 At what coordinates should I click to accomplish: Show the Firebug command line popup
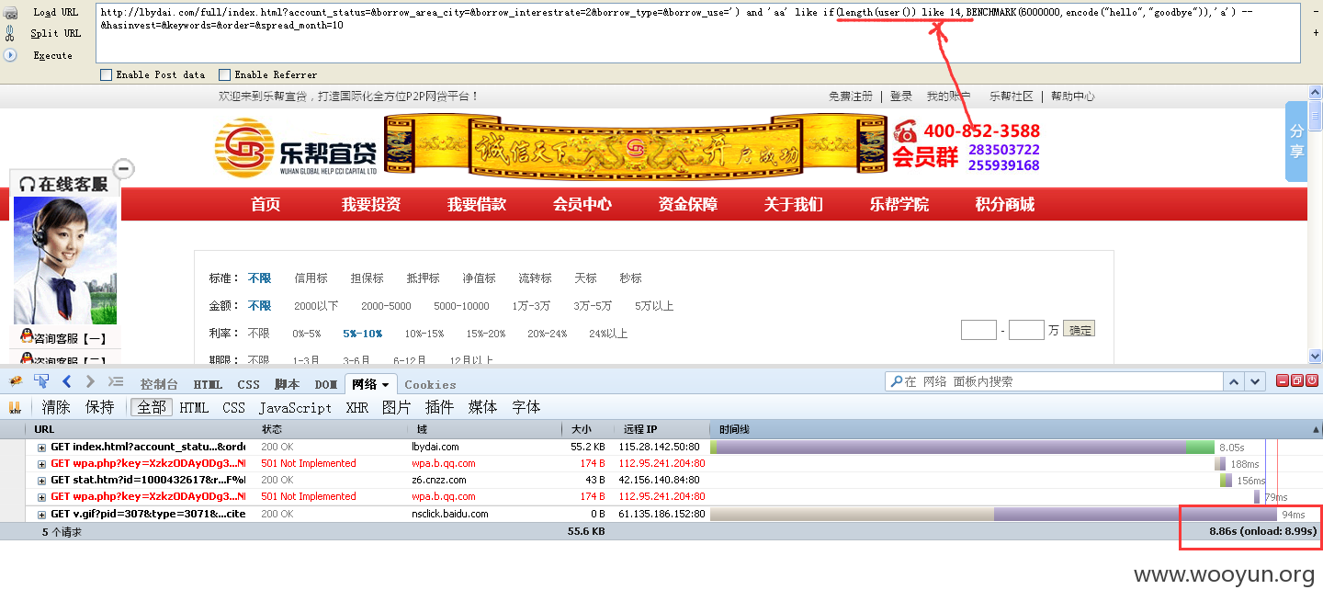[116, 381]
